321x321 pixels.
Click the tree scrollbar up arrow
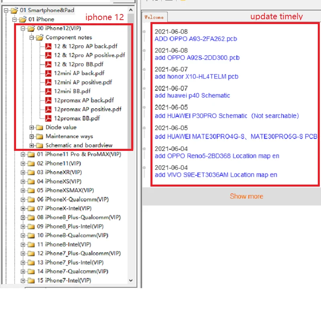coord(131,10)
